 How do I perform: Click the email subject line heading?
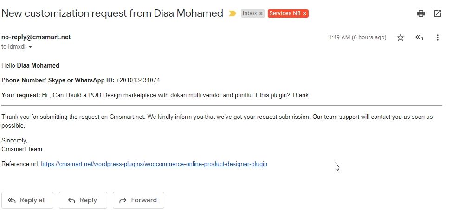[112, 13]
